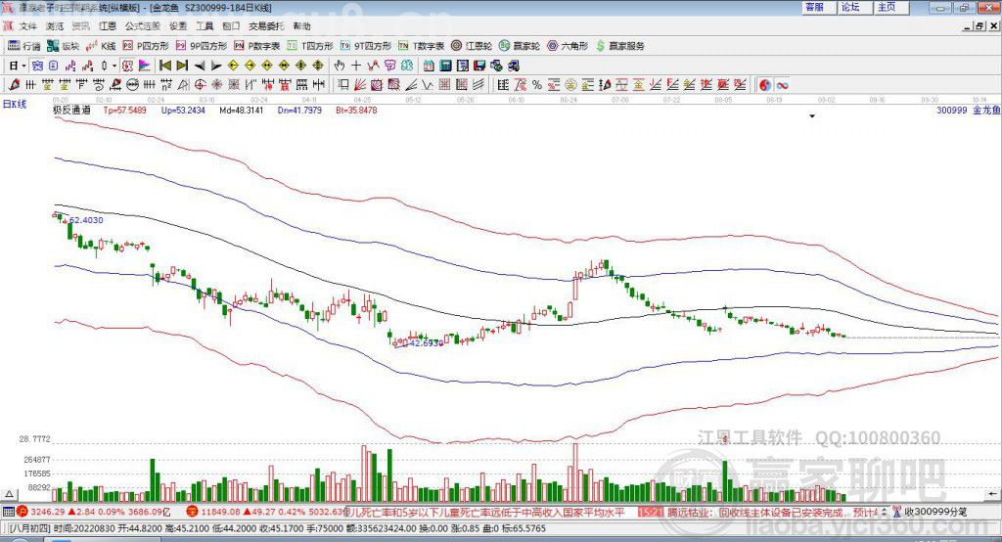
Task: Click the Up=53.2434 indicator value
Action: tap(183, 110)
